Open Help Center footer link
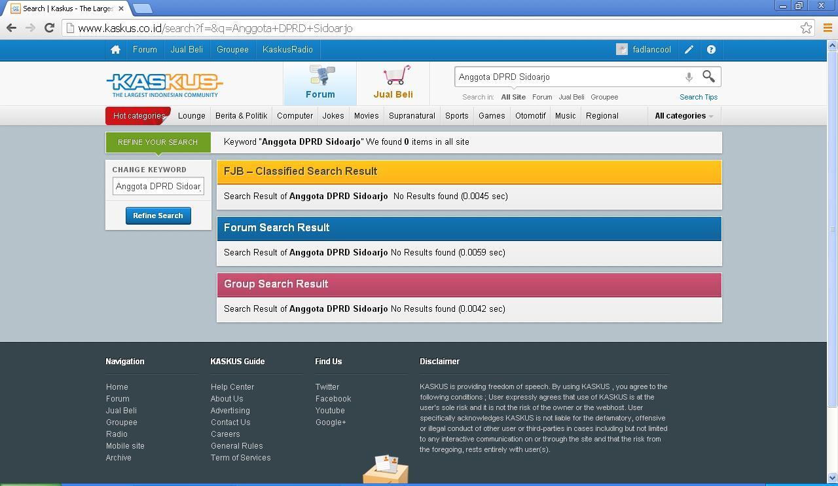Viewport: 838px width, 486px height. coord(232,387)
